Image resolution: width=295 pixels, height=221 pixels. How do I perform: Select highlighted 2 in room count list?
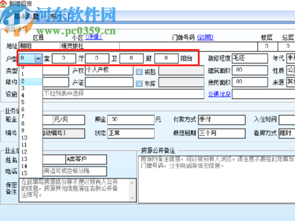point(31,81)
